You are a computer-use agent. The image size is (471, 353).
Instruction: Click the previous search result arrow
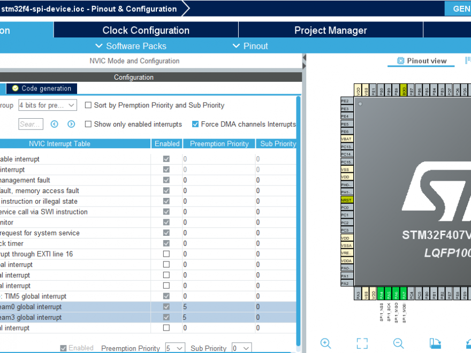pos(54,124)
